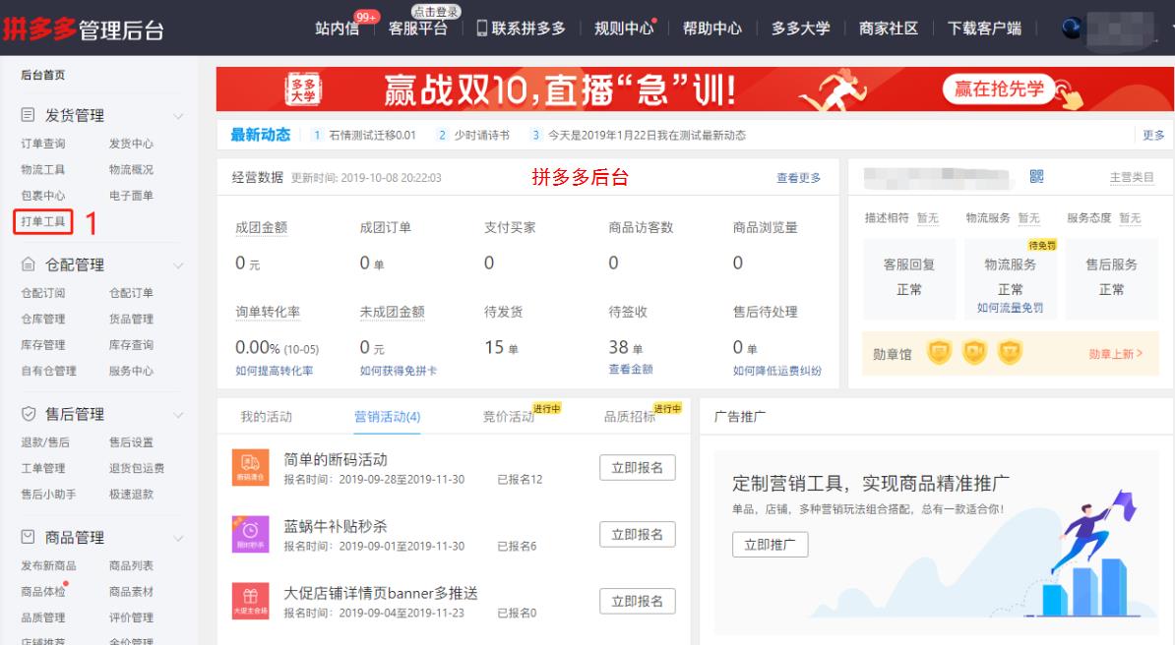Screen dimensions: 1175x645
Task: Open 站内信 in top navigation
Action: 337,29
